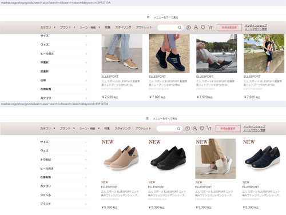Open the boots photo with Eiffel Tower

217,54
